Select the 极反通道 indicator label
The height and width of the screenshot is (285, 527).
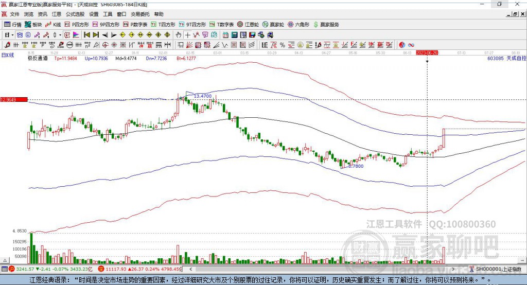point(38,58)
